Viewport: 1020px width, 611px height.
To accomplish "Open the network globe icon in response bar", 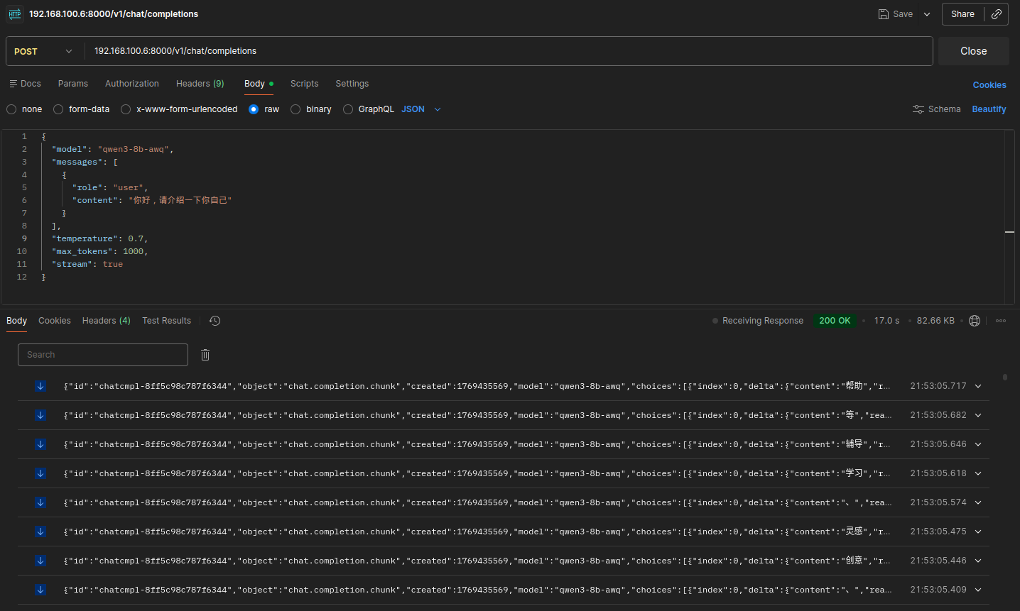I will pos(975,321).
